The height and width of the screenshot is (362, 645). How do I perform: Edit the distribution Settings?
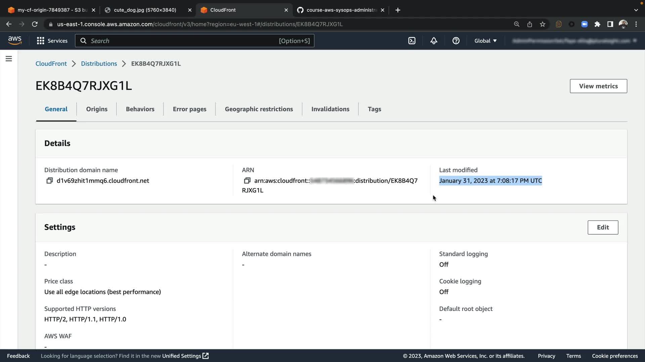tap(603, 227)
